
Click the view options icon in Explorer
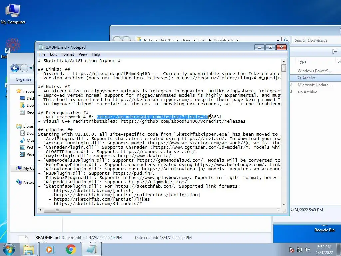335,52
